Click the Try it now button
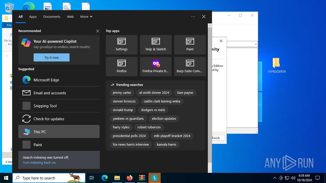 (51, 57)
